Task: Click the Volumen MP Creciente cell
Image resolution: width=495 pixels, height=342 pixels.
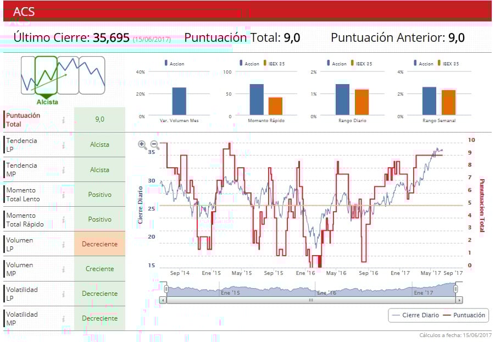Action: (x=100, y=269)
